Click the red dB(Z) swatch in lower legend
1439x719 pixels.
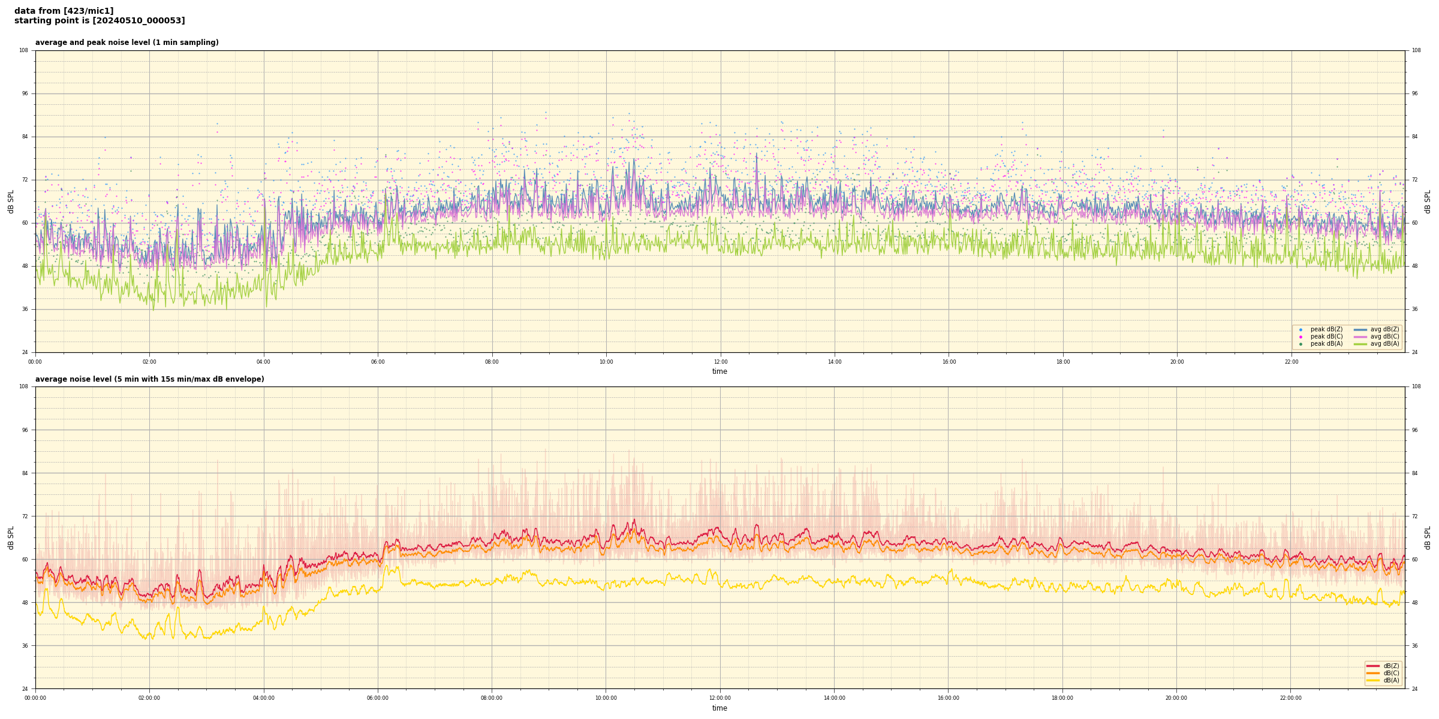tap(1373, 666)
